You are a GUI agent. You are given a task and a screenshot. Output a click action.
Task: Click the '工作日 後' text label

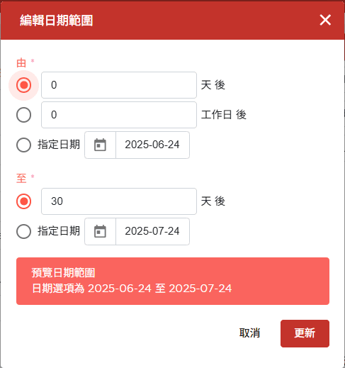coord(224,115)
